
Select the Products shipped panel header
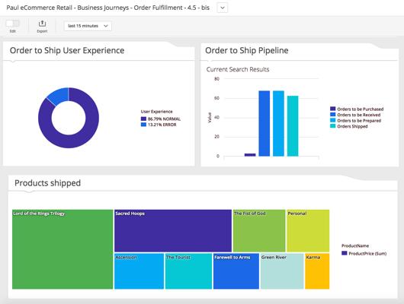pos(48,183)
